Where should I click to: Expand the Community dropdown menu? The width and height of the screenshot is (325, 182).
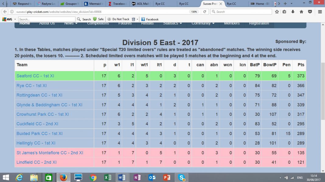203,23
